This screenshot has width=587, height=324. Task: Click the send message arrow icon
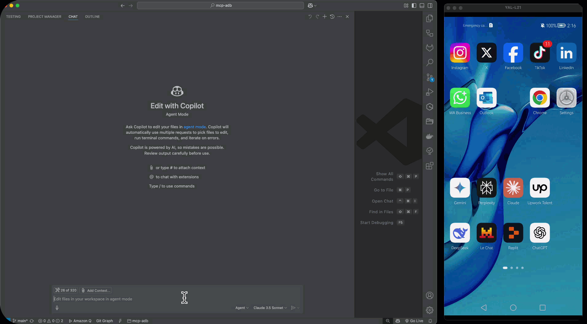tap(293, 308)
